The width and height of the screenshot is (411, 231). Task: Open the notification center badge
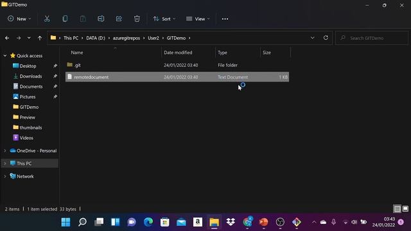click(401, 222)
